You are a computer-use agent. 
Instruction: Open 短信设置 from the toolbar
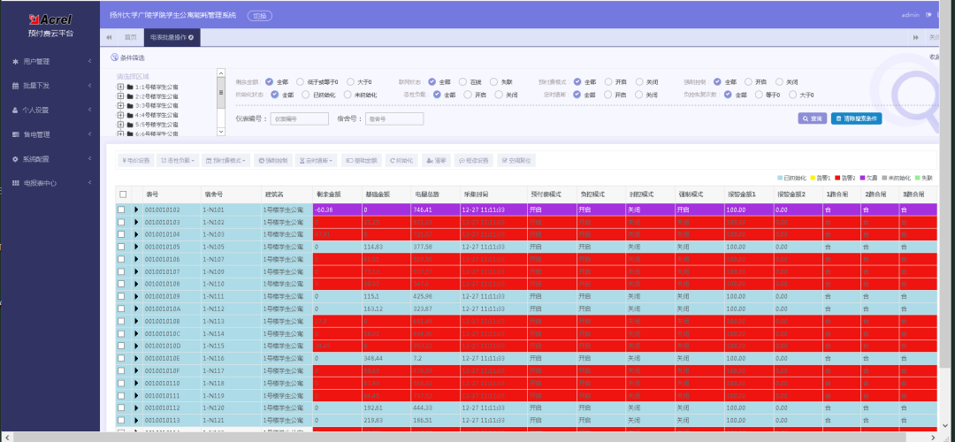[473, 161]
